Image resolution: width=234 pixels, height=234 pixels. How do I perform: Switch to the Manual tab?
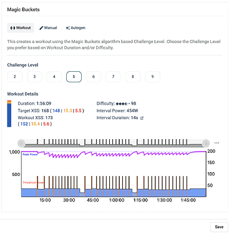[x=48, y=28]
